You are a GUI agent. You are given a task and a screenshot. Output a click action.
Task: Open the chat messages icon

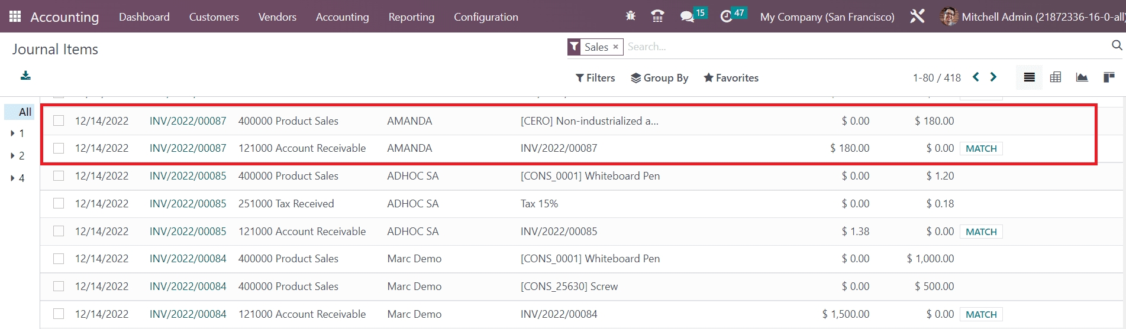[x=687, y=17]
